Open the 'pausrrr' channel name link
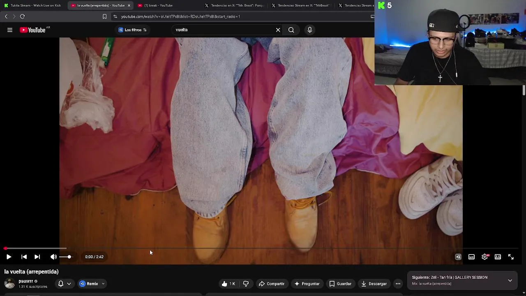This screenshot has height=296, width=526. click(x=25, y=281)
